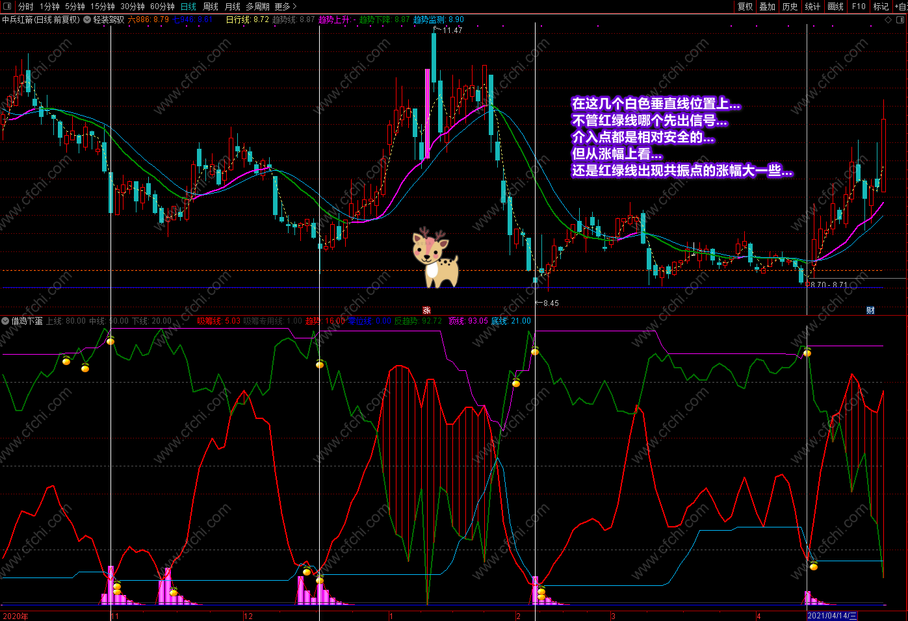Open the 统计 statistics button
This screenshot has height=621, width=908.
click(812, 6)
